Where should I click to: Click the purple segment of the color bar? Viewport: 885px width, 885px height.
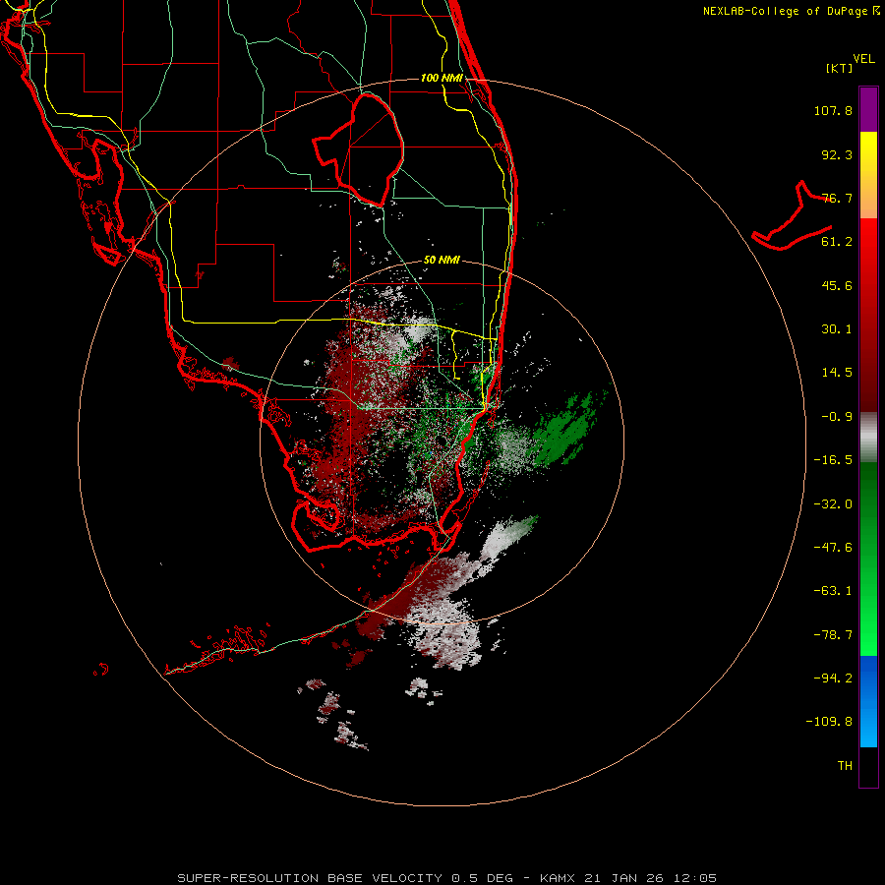tap(868, 109)
